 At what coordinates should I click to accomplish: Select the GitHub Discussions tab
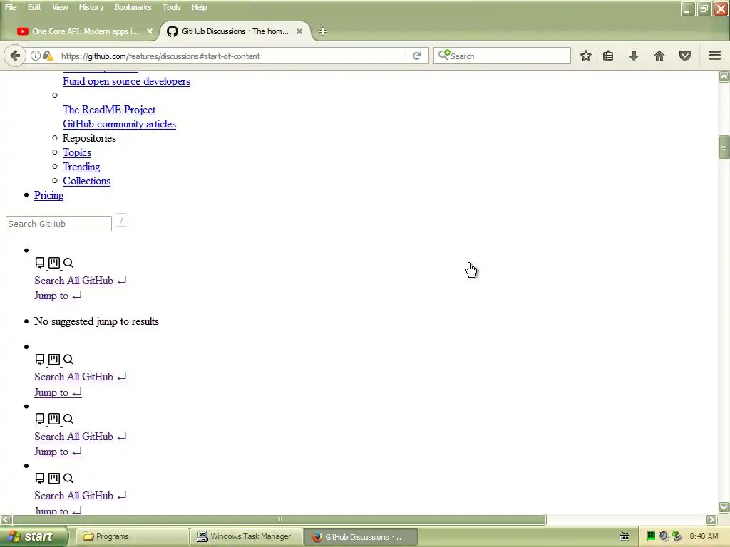pyautogui.click(x=235, y=31)
